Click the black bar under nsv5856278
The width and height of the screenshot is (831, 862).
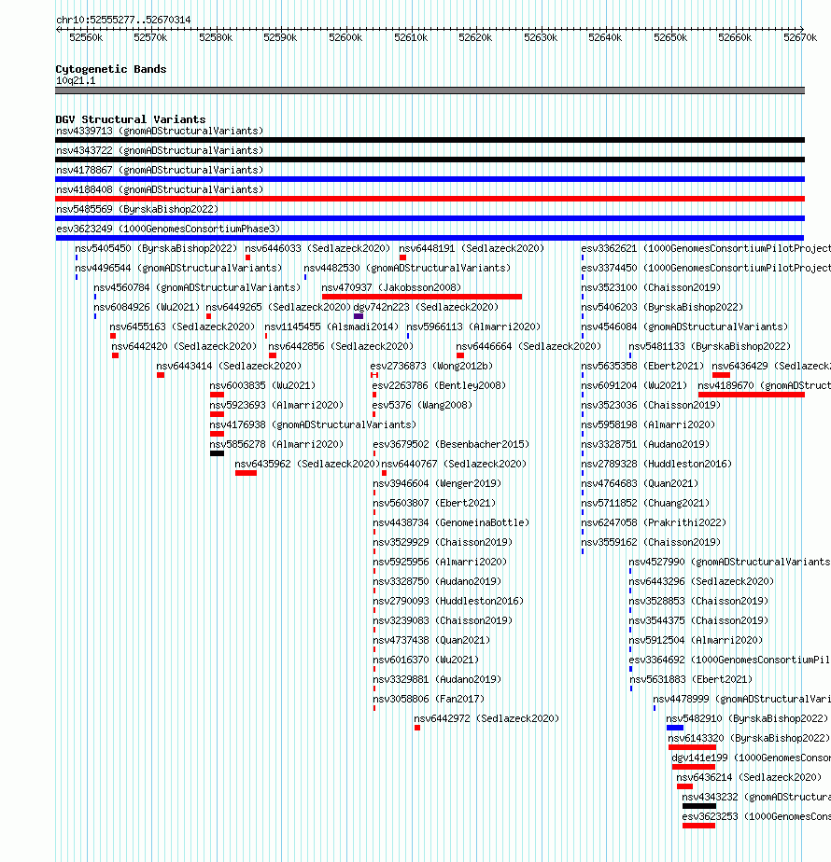point(217,453)
